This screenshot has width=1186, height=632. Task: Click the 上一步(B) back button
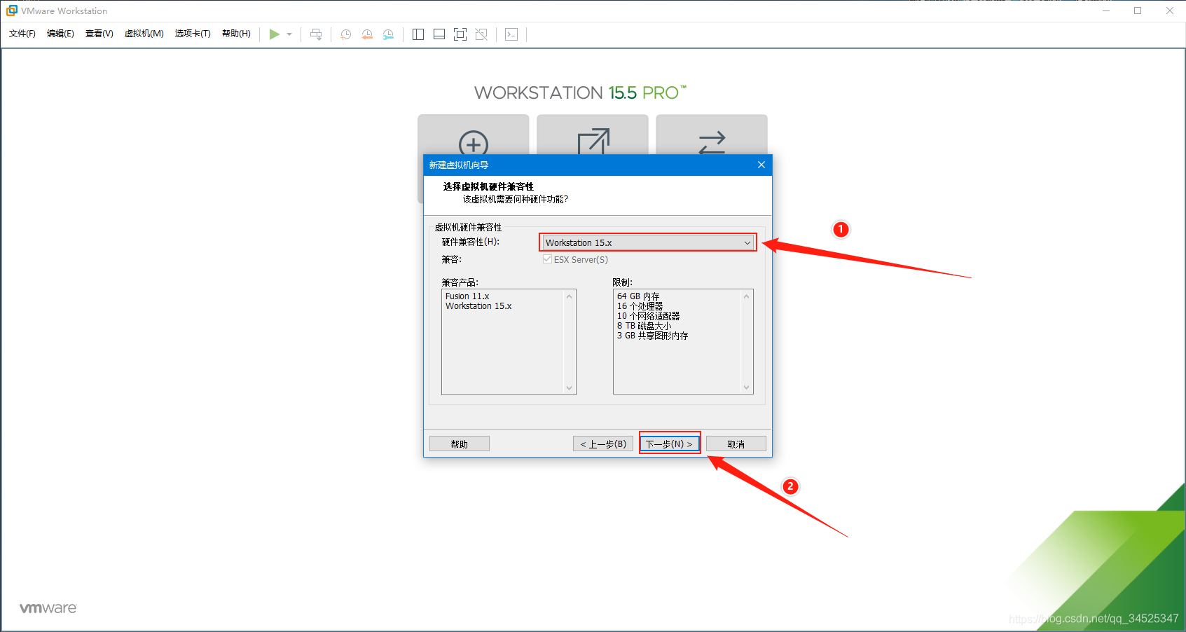pyautogui.click(x=603, y=444)
